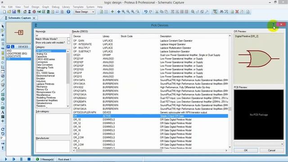The height and width of the screenshot is (162, 288).
Task: Open the Design menu
Action: (x=35, y=7)
